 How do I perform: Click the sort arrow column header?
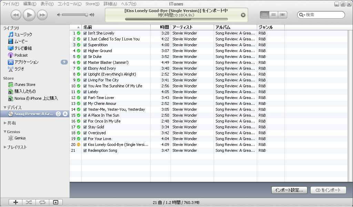75,27
